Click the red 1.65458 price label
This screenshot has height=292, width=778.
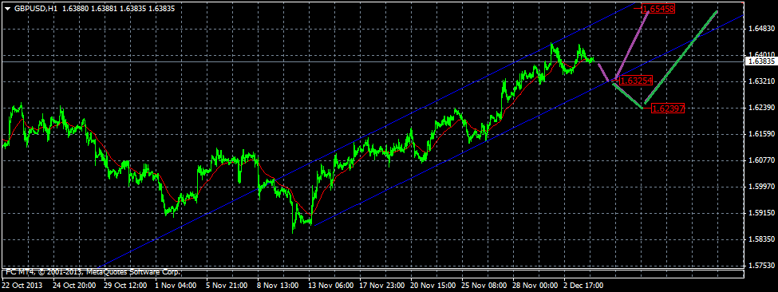(x=659, y=9)
